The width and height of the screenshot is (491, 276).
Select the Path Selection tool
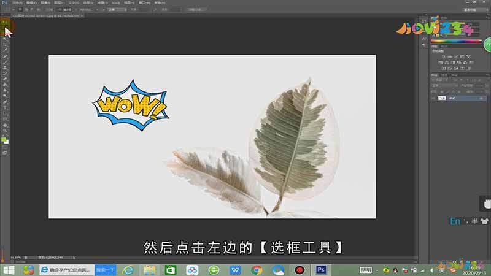pyautogui.click(x=5, y=113)
